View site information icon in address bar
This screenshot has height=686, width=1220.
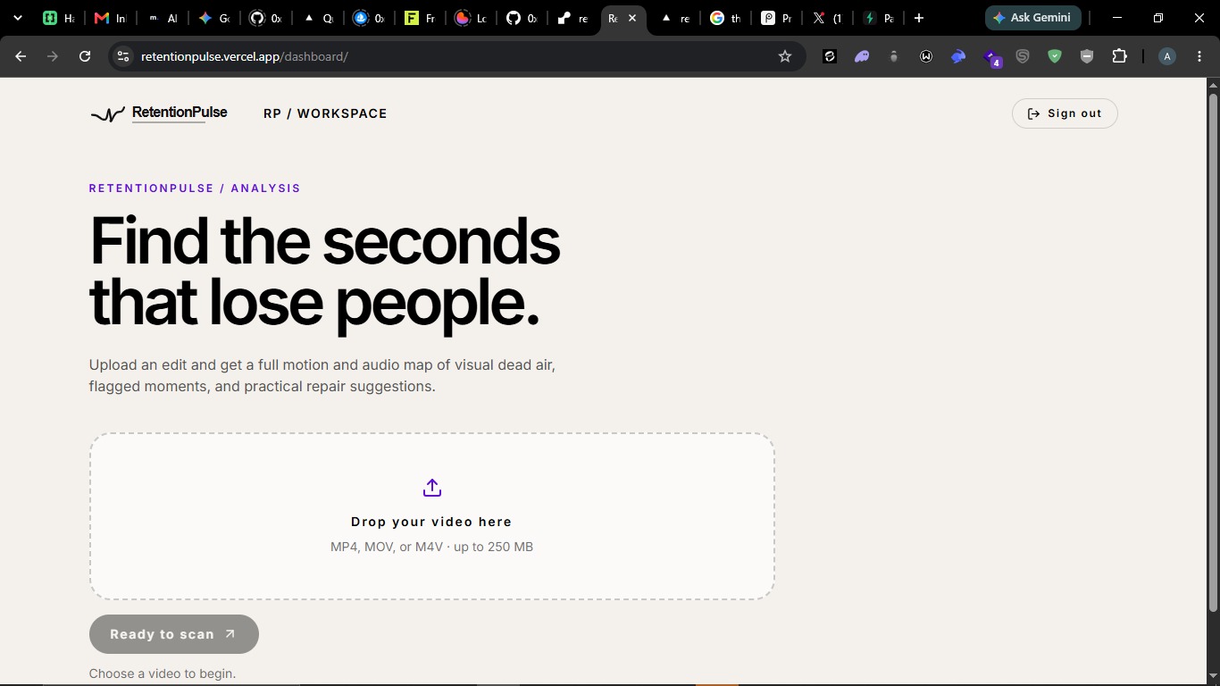(x=123, y=56)
